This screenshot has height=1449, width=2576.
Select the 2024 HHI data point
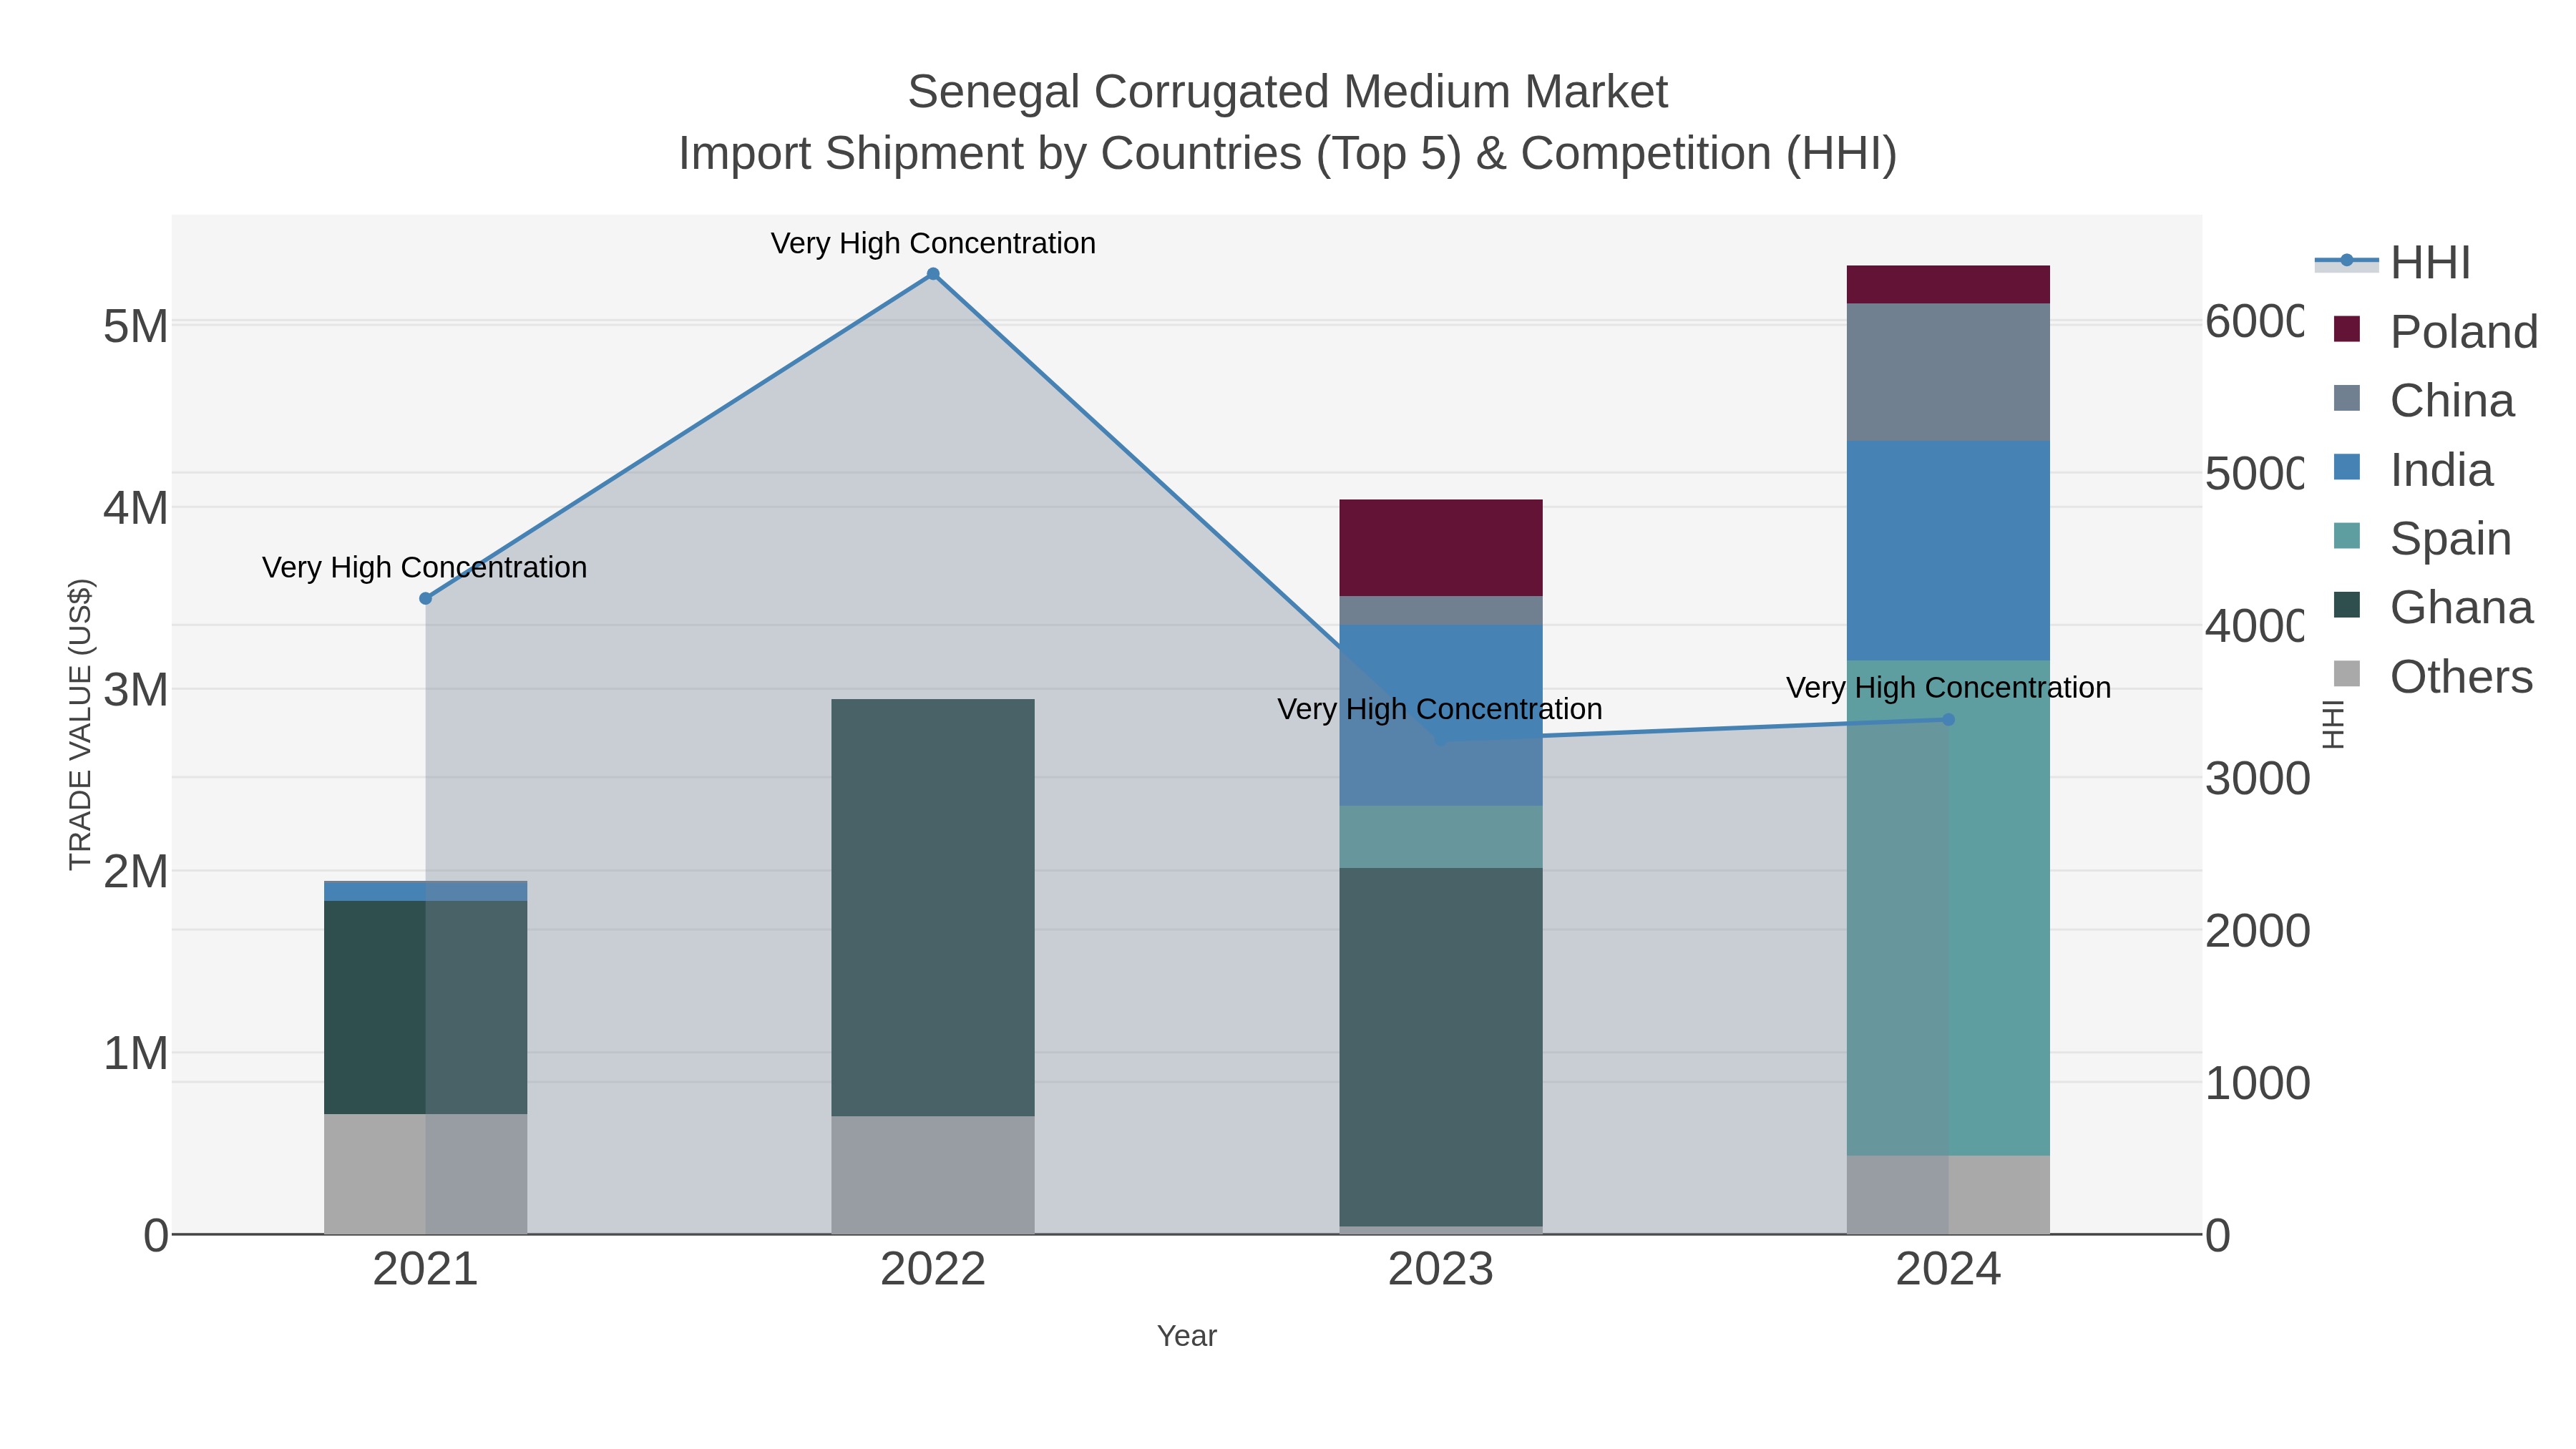click(x=1948, y=719)
